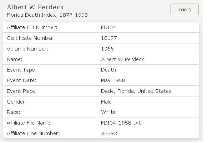
Task: Click the Affiliate Line Number label
Action: pos(33,133)
